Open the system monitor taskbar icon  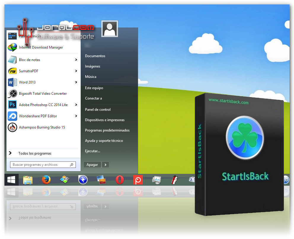coord(156,180)
